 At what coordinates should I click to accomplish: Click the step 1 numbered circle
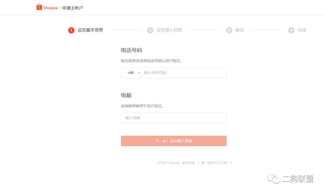click(x=71, y=30)
